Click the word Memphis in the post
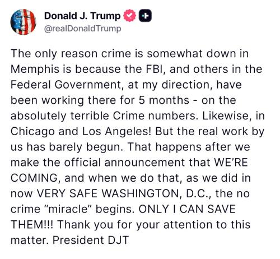The height and width of the screenshot is (259, 280). pyautogui.click(x=35, y=70)
